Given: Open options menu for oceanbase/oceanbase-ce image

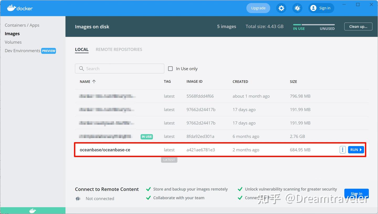Looking at the screenshot, I should pyautogui.click(x=343, y=149).
